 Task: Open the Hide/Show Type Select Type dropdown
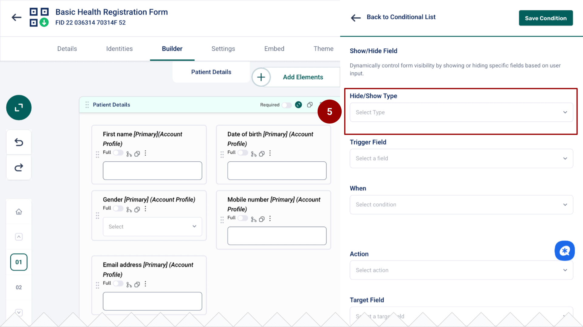tap(461, 112)
